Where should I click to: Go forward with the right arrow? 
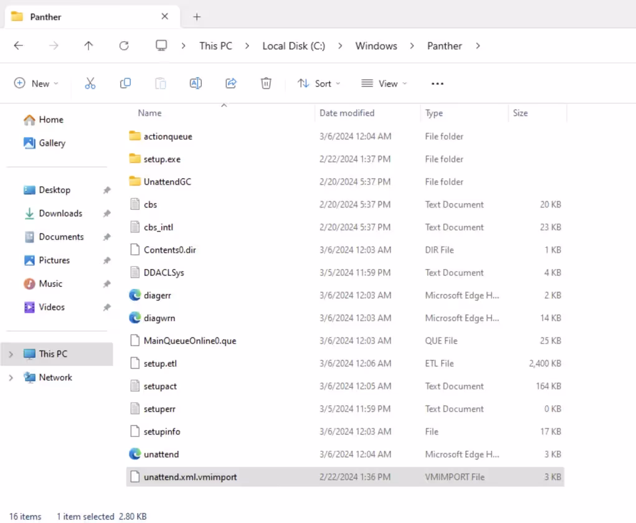[x=54, y=46]
